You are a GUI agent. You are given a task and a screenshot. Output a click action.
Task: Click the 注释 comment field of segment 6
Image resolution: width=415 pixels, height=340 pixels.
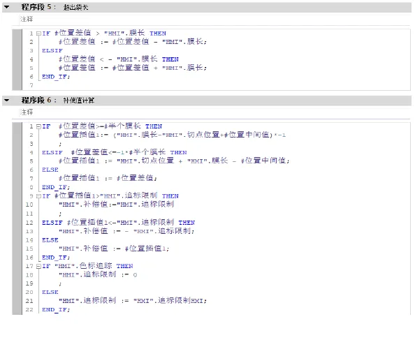[x=215, y=112]
